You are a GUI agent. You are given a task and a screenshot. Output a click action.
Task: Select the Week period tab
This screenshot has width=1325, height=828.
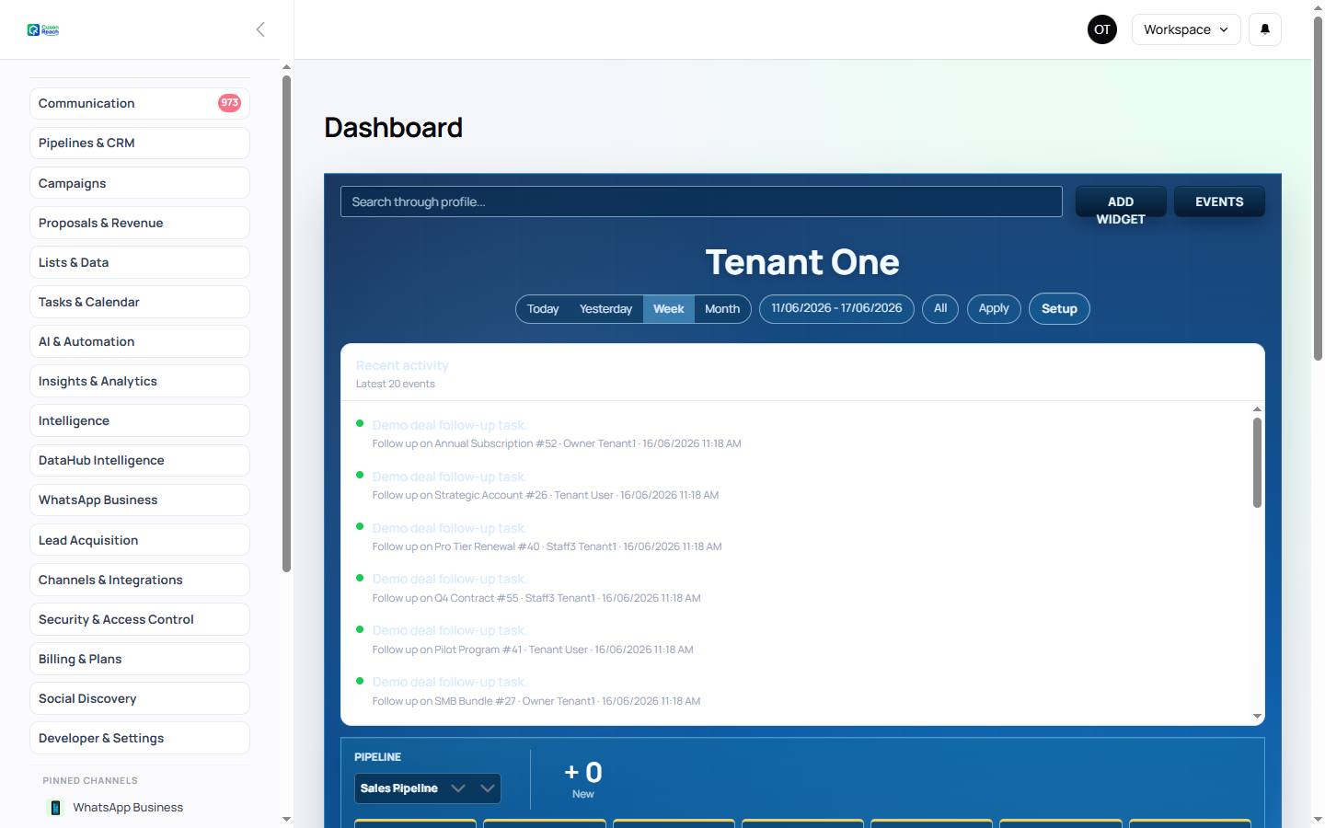668,309
